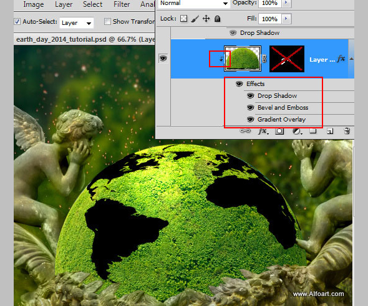Hide the Bevel and Emboss effect

click(250, 108)
